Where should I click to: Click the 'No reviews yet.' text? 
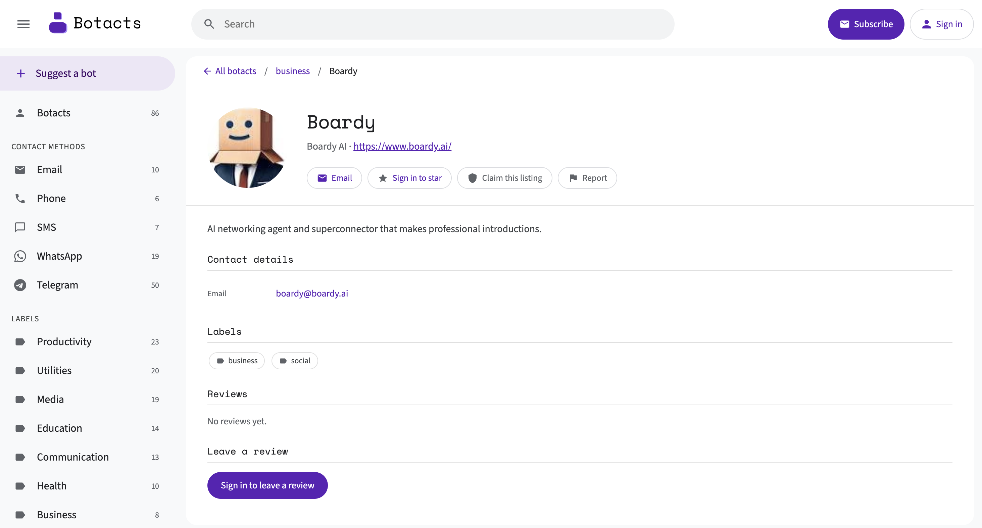coord(237,421)
